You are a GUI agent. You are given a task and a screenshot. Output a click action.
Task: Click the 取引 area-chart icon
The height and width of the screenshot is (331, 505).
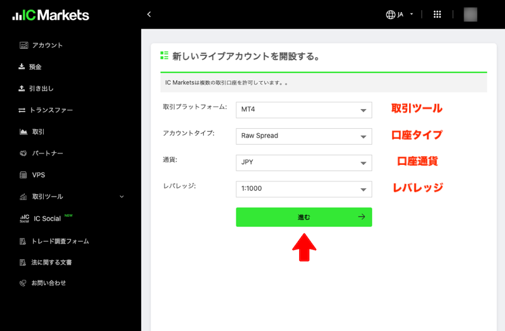coord(24,132)
